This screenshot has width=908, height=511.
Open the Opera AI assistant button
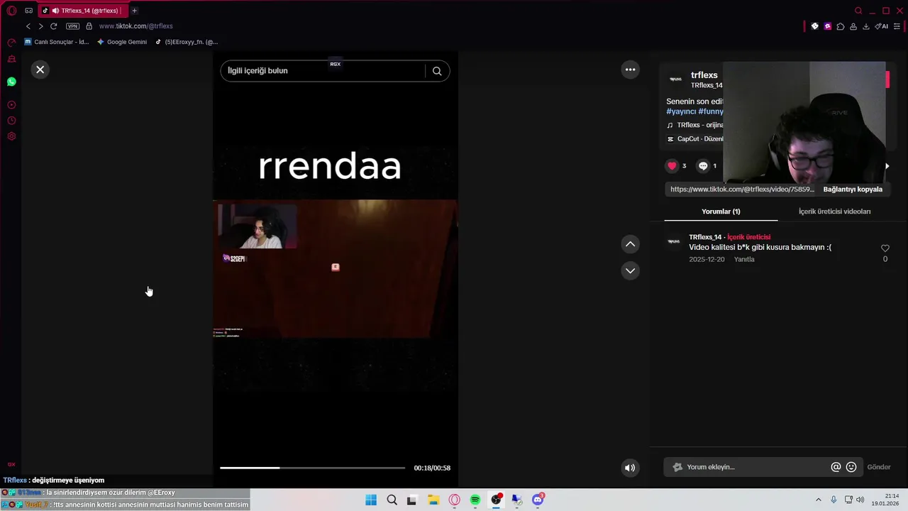[882, 26]
